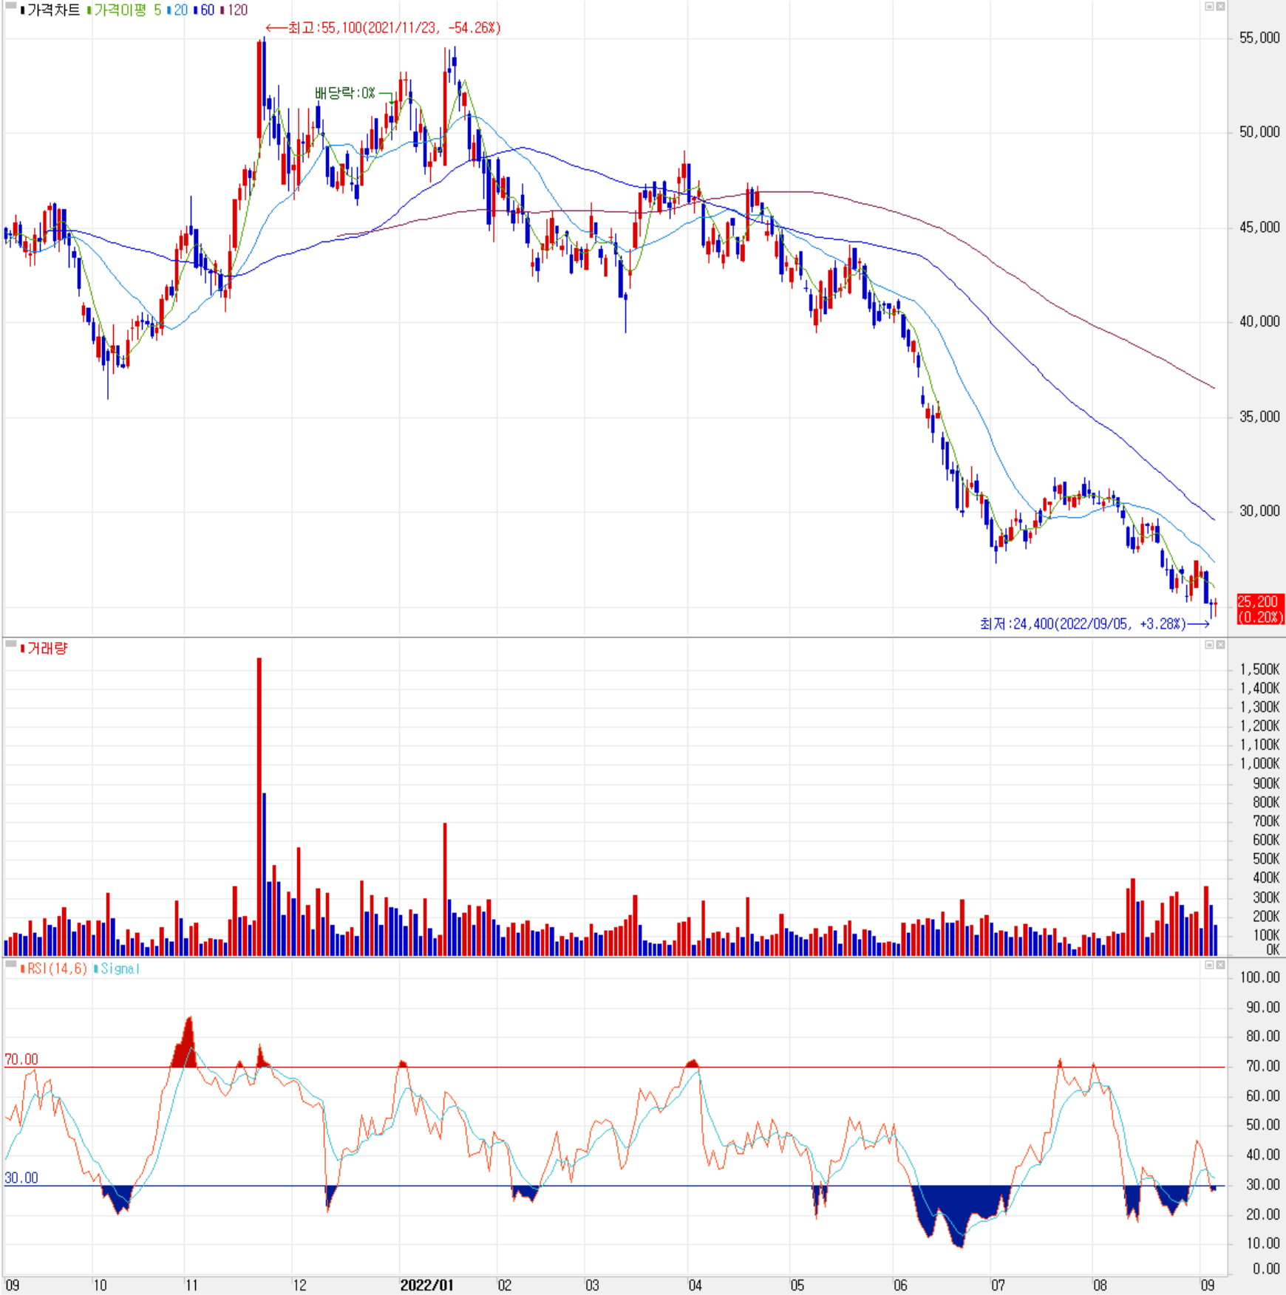Click the 11 month label on time axis
1286x1295 pixels.
(x=191, y=1285)
